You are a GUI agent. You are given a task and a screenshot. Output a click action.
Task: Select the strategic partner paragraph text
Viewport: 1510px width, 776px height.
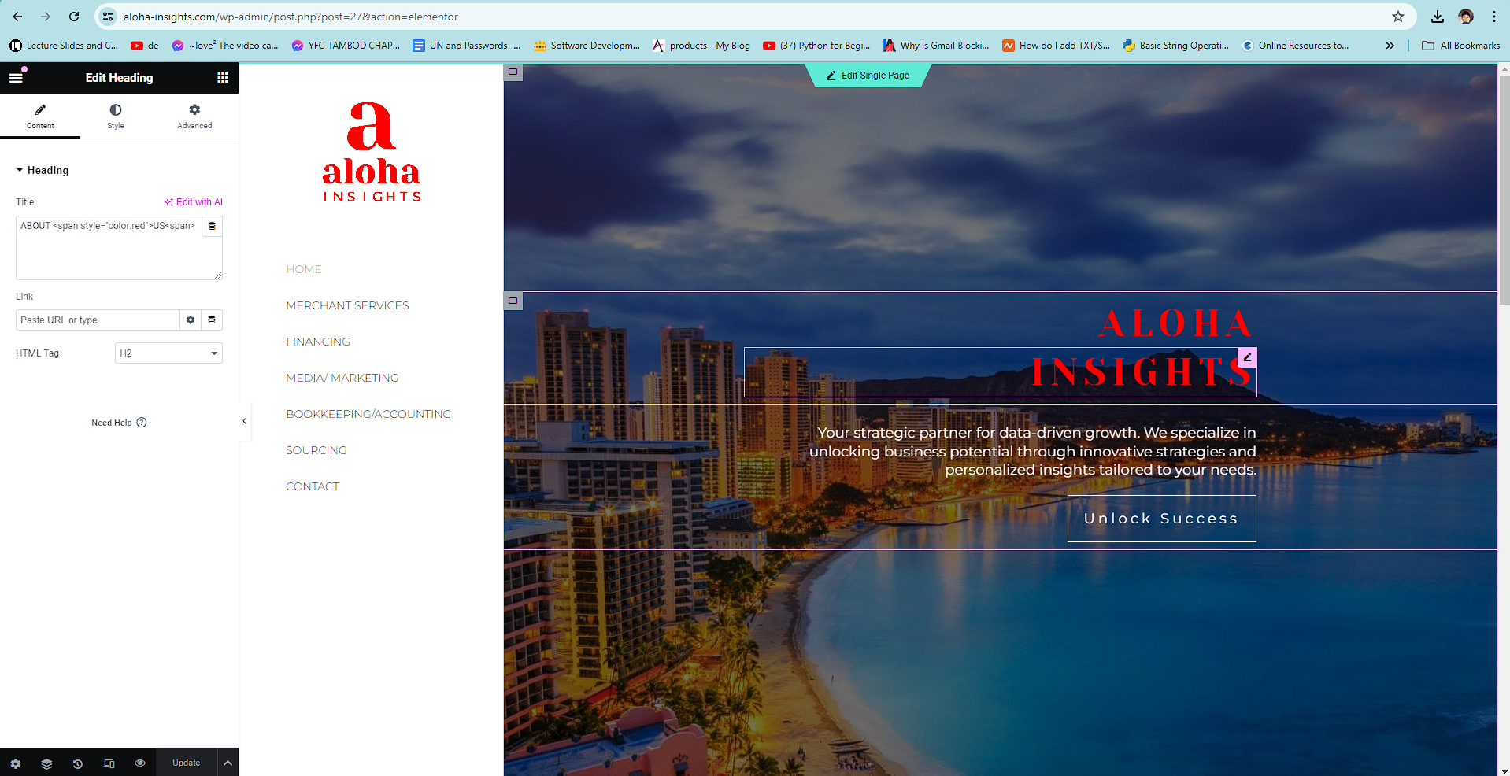1033,451
